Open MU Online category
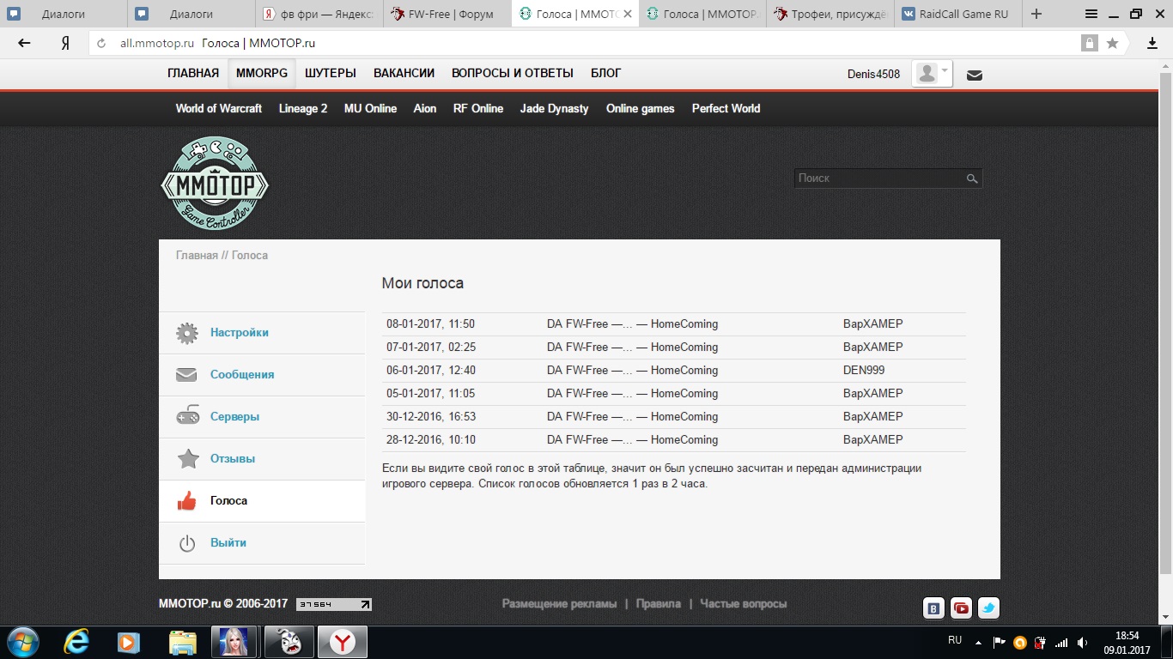The height and width of the screenshot is (659, 1173). pyautogui.click(x=370, y=109)
